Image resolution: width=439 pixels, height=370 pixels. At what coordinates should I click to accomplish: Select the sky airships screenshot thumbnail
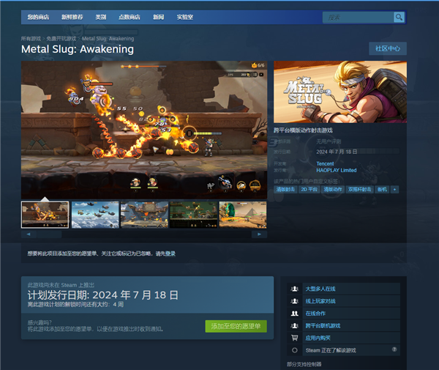95,215
